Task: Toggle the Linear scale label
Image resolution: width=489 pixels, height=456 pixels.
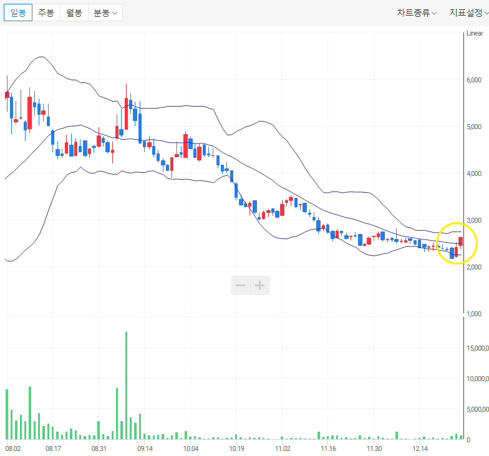Action: (475, 34)
